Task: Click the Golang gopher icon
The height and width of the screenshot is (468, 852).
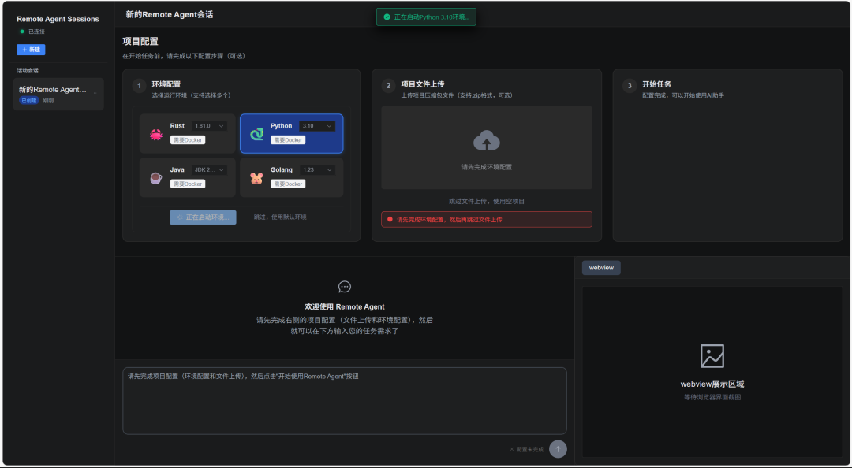Action: point(256,178)
